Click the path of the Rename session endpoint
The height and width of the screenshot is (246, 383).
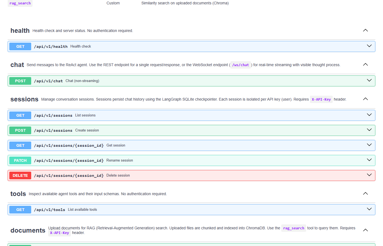click(69, 160)
